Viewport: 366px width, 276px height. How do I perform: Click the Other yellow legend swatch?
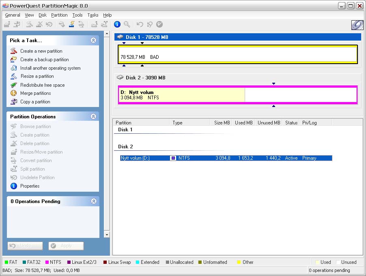239,262
